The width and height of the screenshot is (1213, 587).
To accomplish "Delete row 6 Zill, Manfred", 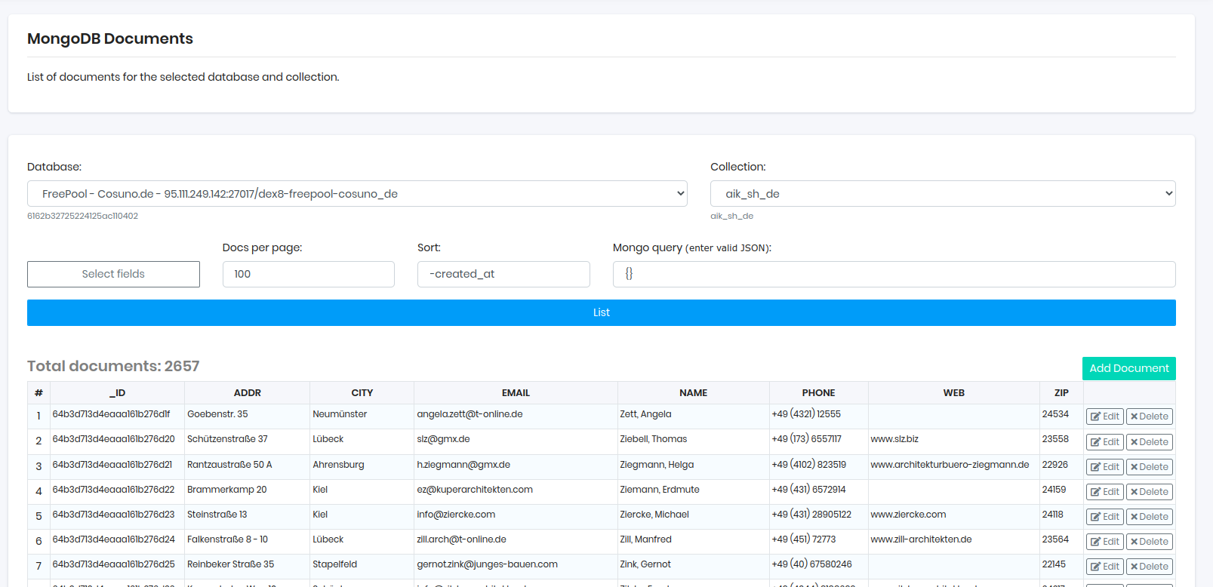I will pyautogui.click(x=1150, y=542).
